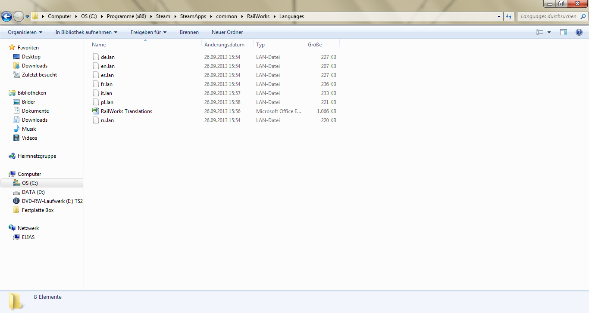The image size is (589, 313).
Task: Select the RailWorks Translations Excel icon
Action: tap(96, 111)
